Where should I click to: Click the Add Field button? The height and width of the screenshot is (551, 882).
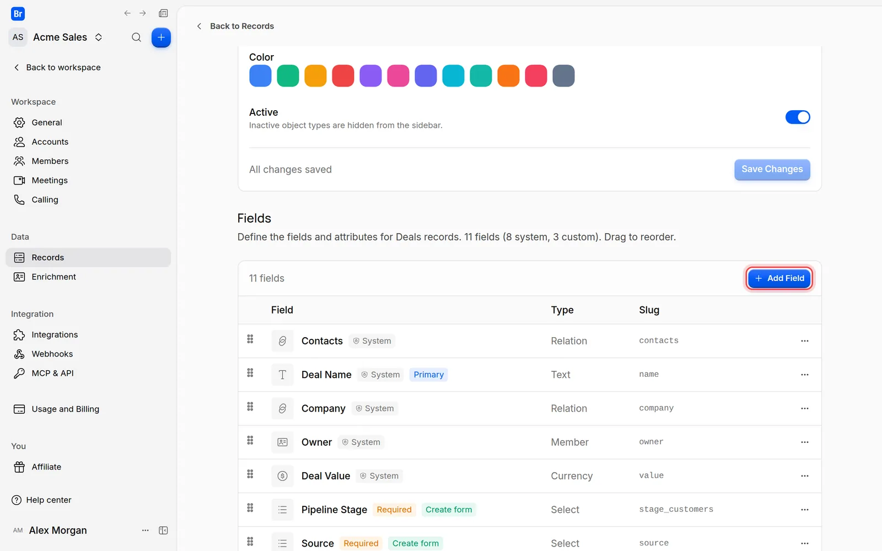tap(779, 278)
